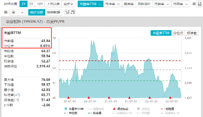Click the 指数点位 2,319.42 value
This screenshot has height=117, width=203.
point(43,66)
